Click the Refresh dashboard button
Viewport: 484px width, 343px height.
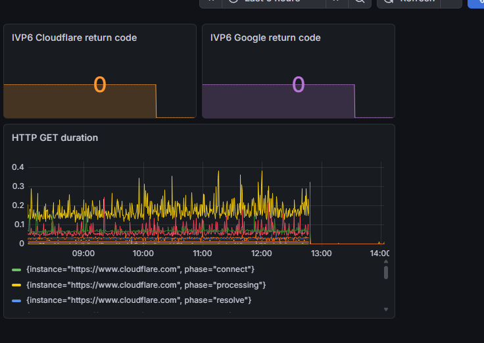click(x=408, y=1)
